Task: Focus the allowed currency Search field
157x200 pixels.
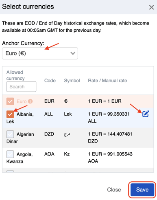Action: pyautogui.click(x=21, y=87)
